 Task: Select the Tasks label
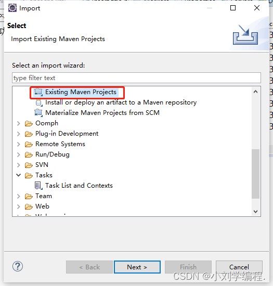(x=44, y=175)
